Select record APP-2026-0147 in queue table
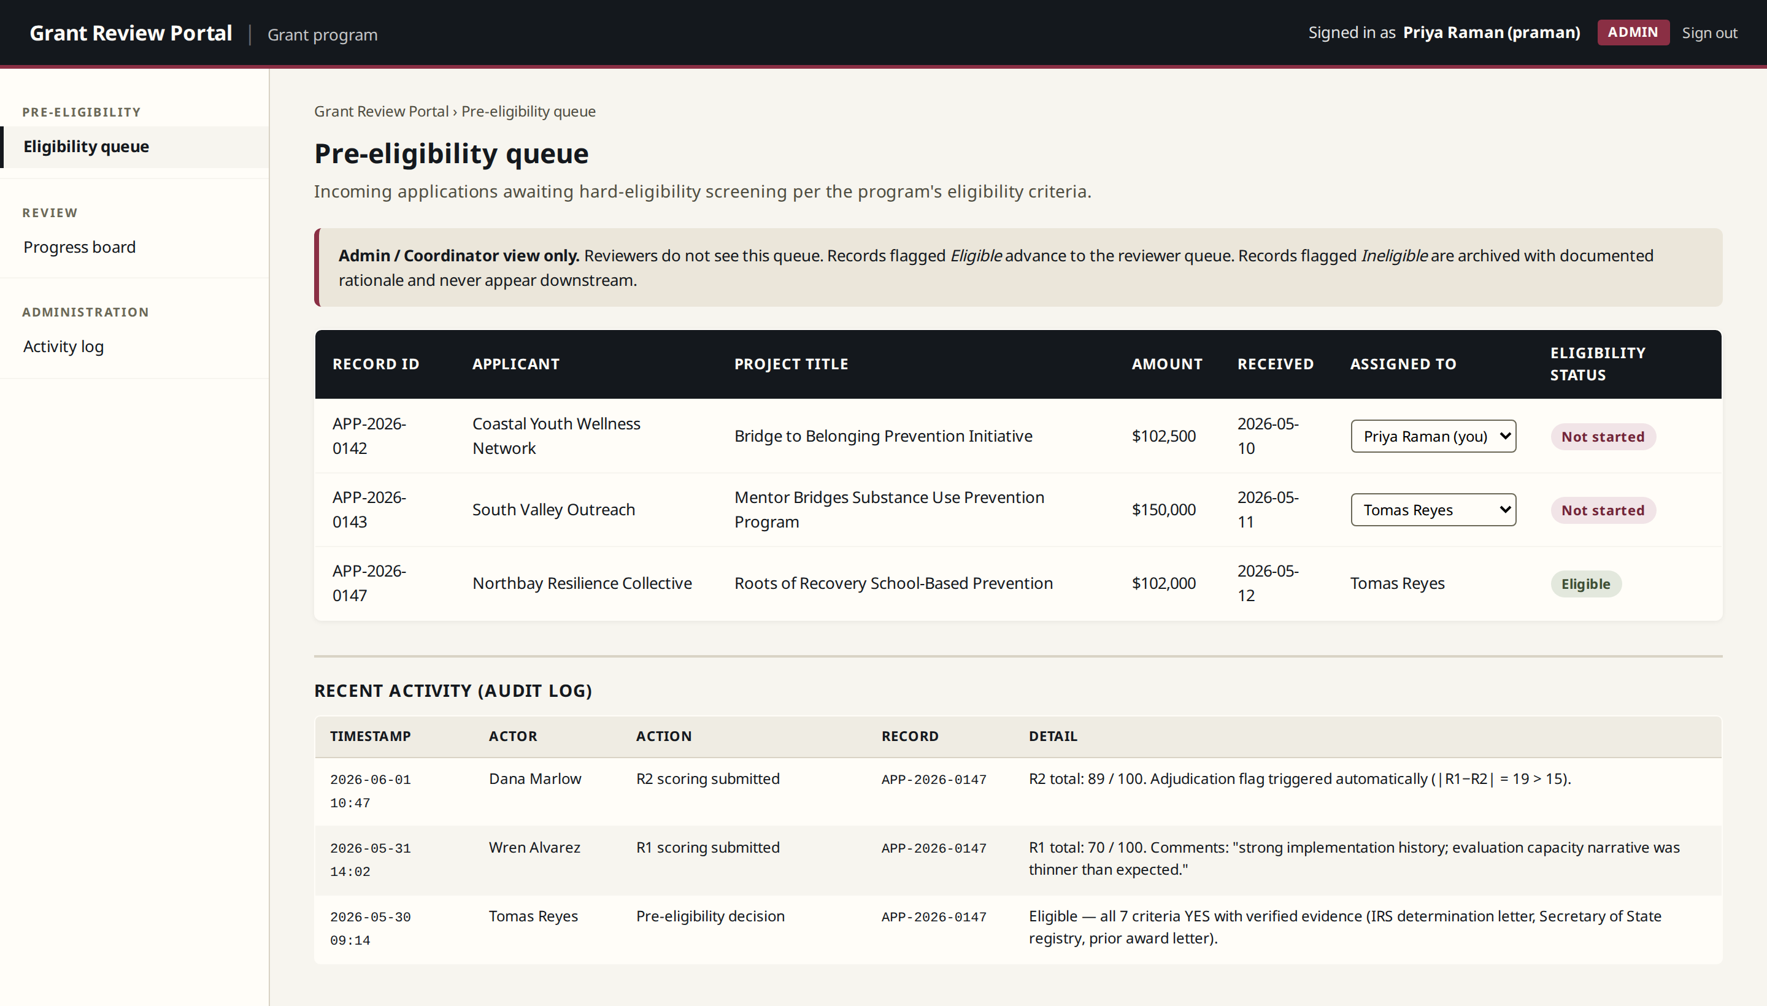This screenshot has height=1006, width=1767. pos(369,583)
